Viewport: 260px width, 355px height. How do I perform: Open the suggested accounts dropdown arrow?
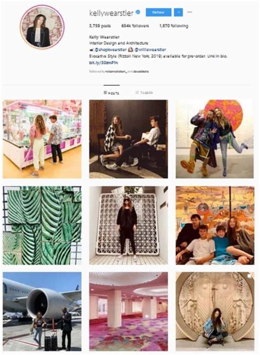point(178,12)
